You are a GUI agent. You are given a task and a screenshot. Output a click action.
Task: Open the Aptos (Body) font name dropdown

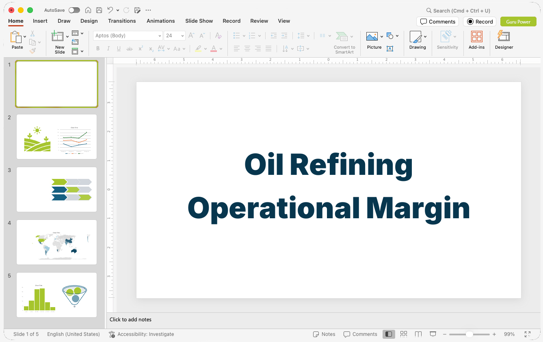click(x=160, y=36)
